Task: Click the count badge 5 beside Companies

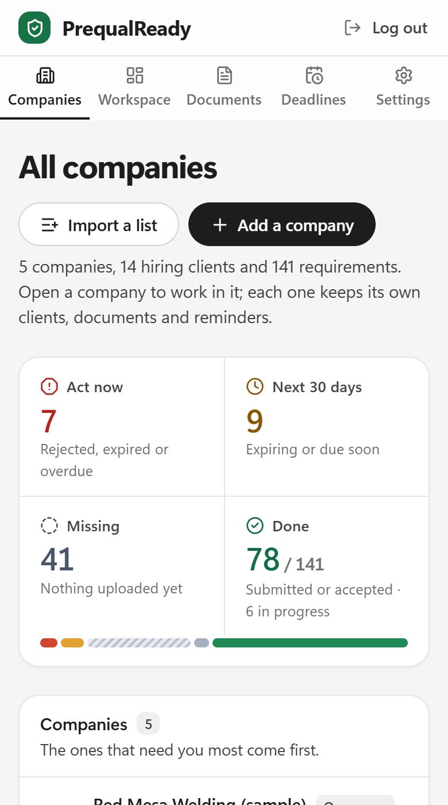Action: 148,724
